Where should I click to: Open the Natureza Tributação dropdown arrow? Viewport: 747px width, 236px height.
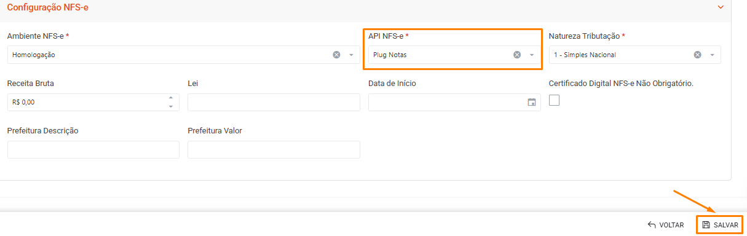(x=712, y=55)
